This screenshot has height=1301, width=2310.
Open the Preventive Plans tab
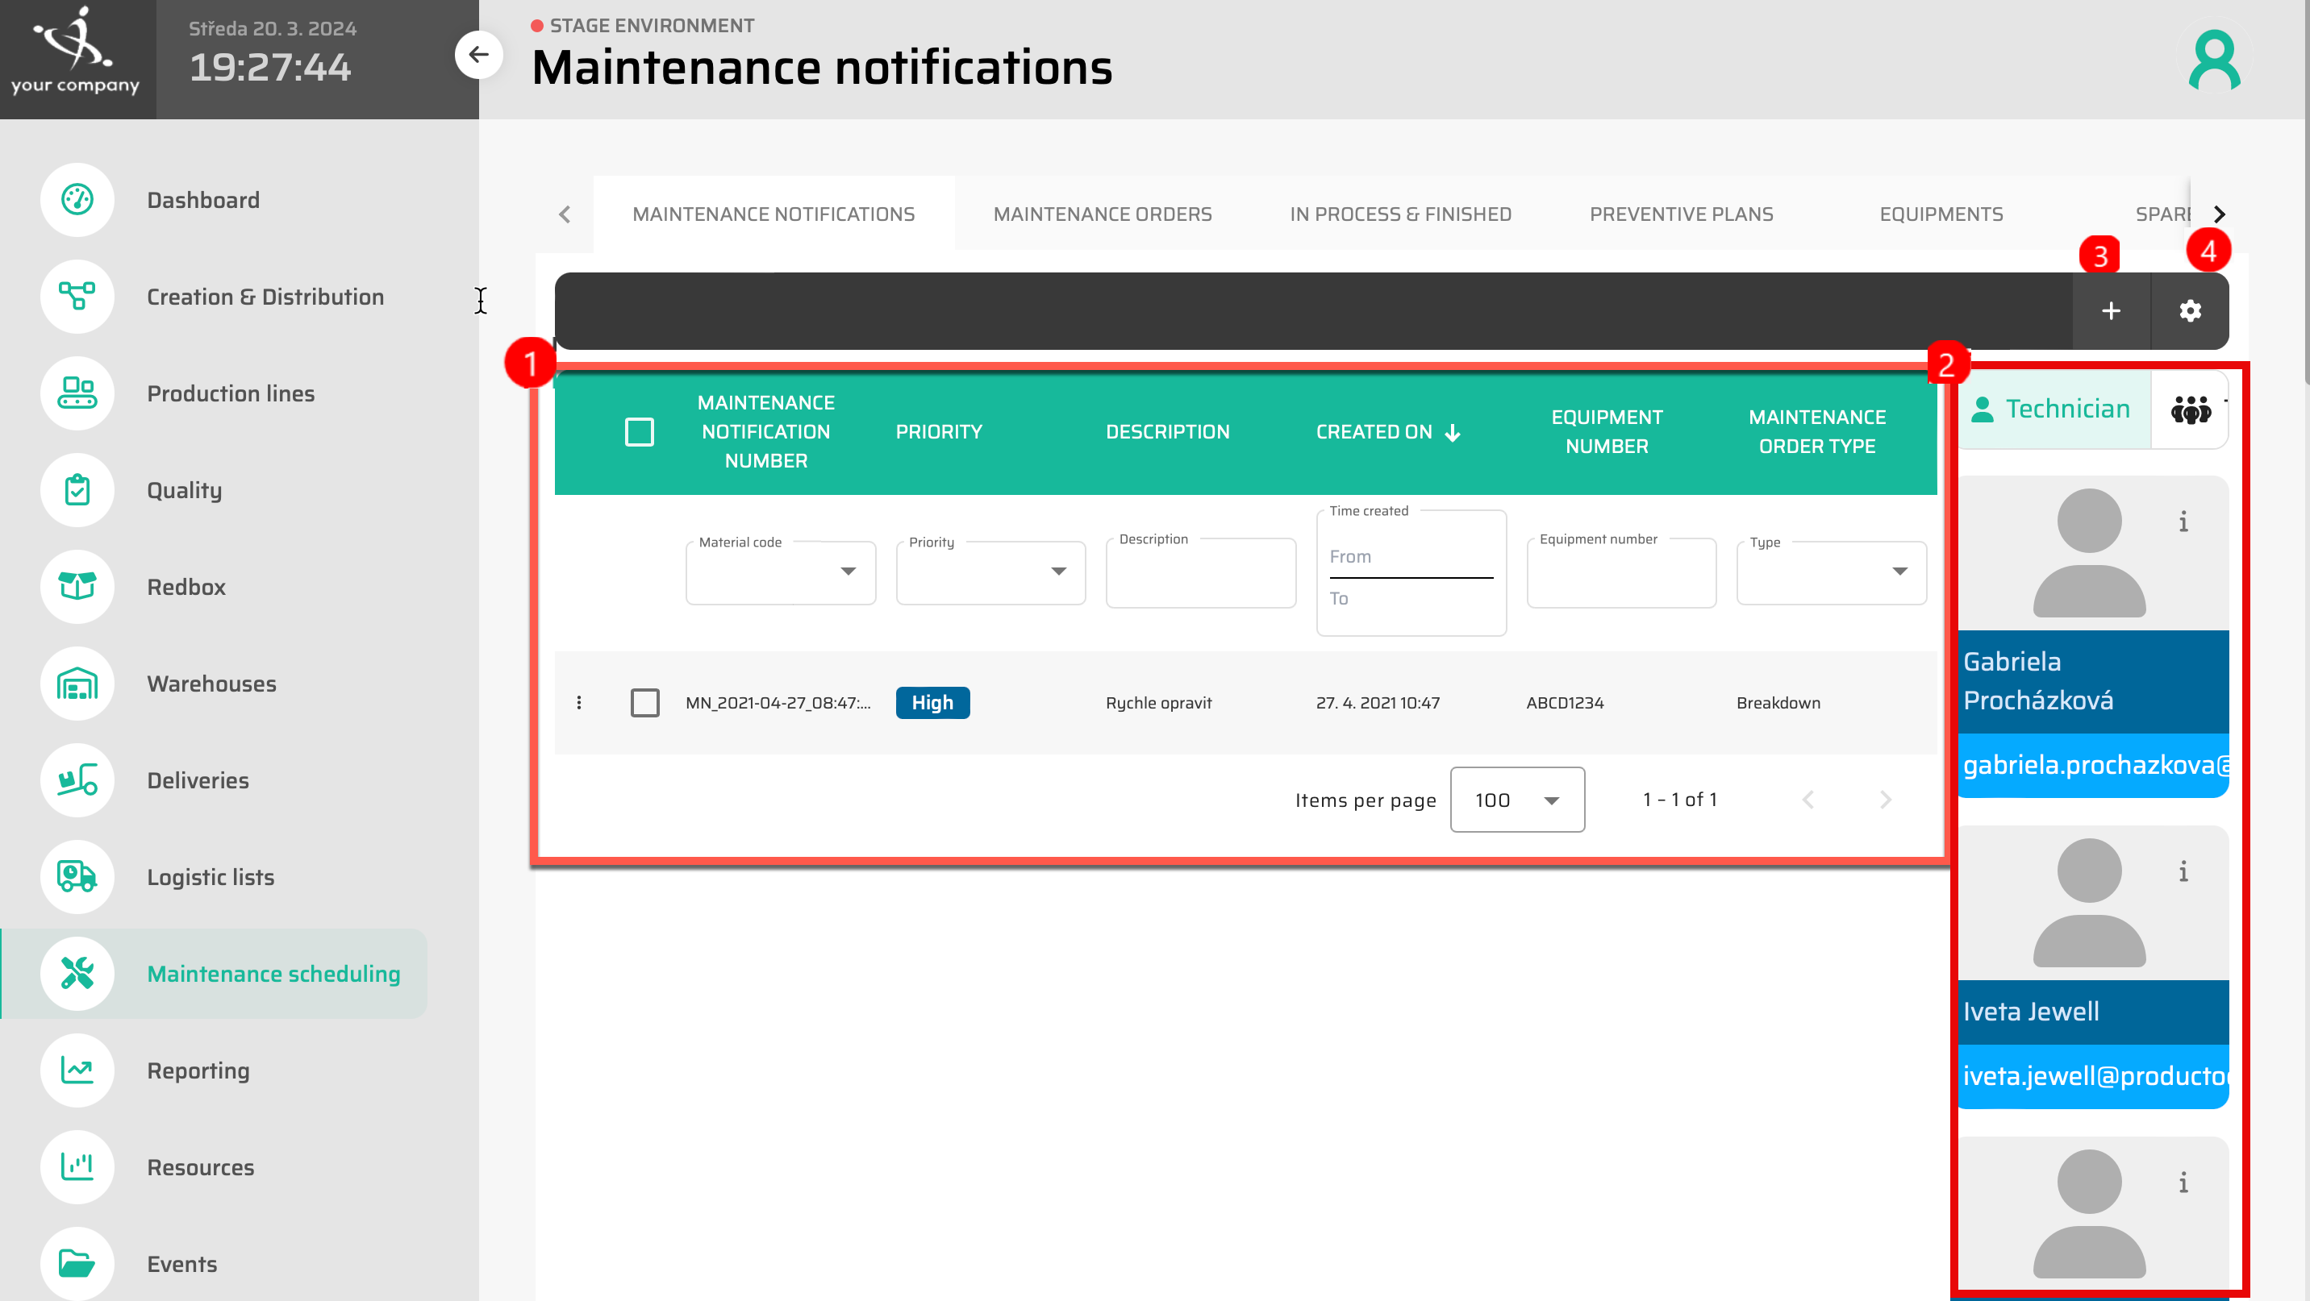click(x=1682, y=214)
